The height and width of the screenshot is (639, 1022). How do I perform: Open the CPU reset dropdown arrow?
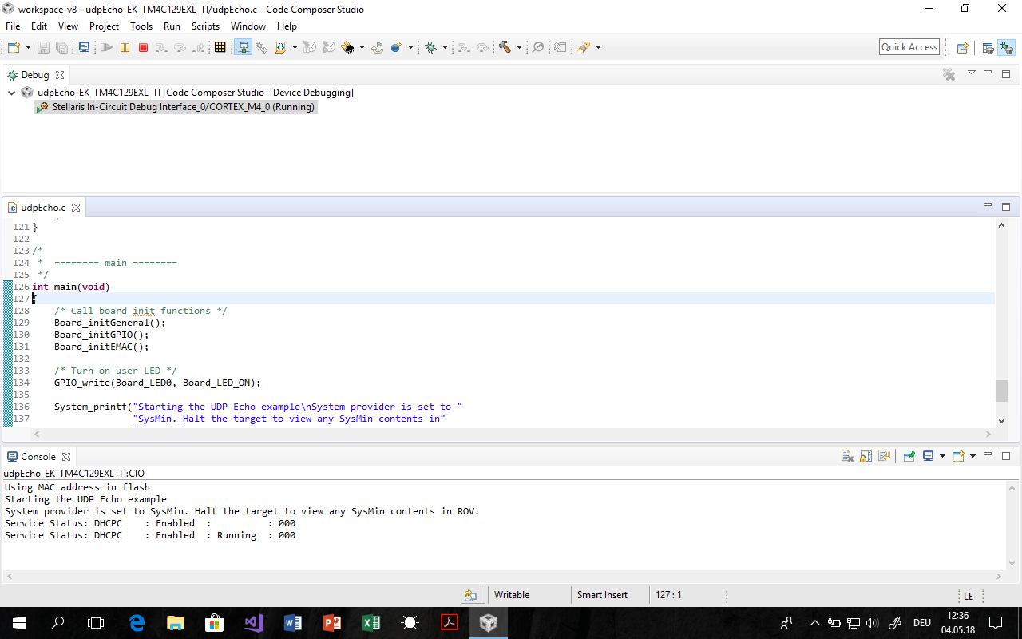[362, 48]
